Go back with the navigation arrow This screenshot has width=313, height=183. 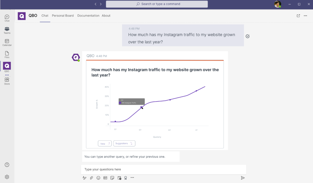point(95,4)
